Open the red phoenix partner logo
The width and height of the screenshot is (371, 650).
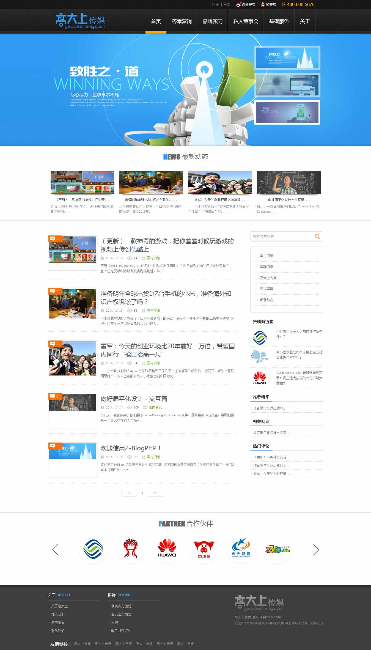pos(130,549)
